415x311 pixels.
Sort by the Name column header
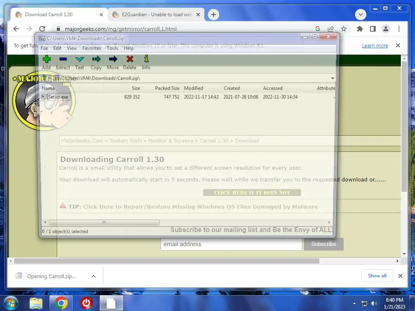48,88
